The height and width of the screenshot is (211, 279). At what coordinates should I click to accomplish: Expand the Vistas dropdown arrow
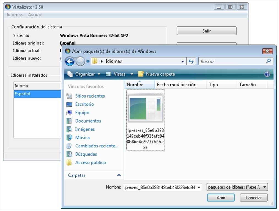pyautogui.click(x=132, y=74)
